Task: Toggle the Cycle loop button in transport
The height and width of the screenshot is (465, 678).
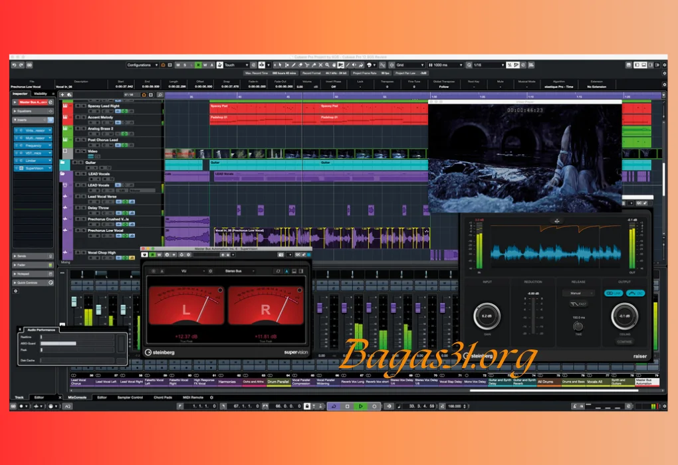Action: pyautogui.click(x=334, y=407)
